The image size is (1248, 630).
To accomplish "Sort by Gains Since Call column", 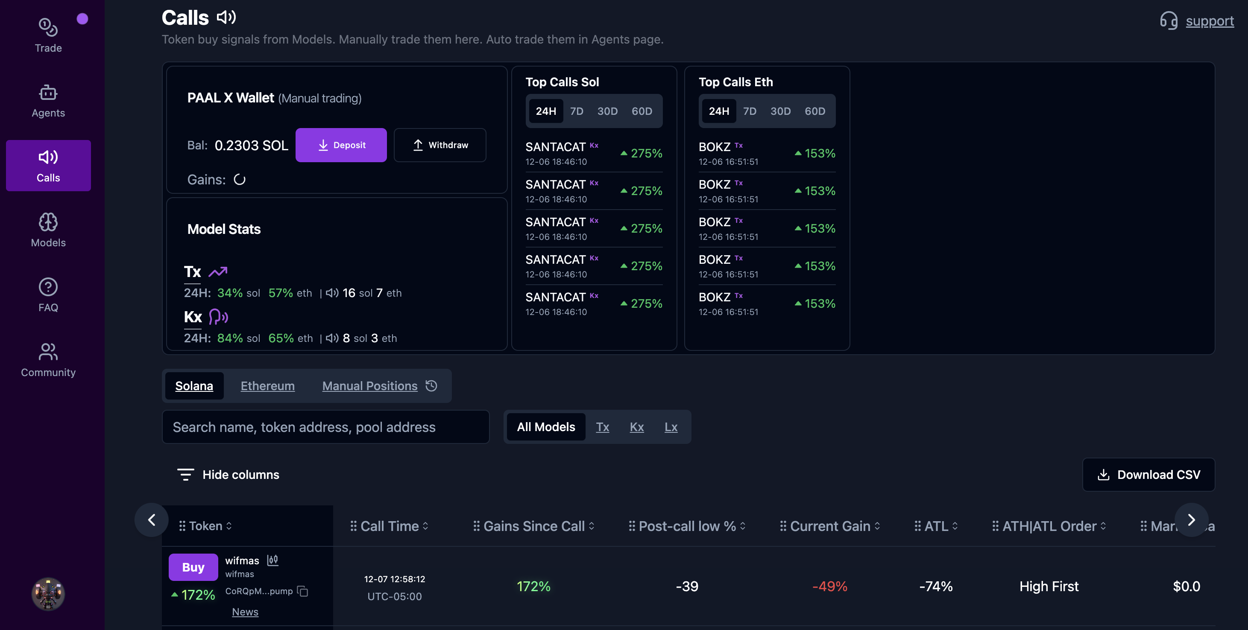I will (534, 526).
